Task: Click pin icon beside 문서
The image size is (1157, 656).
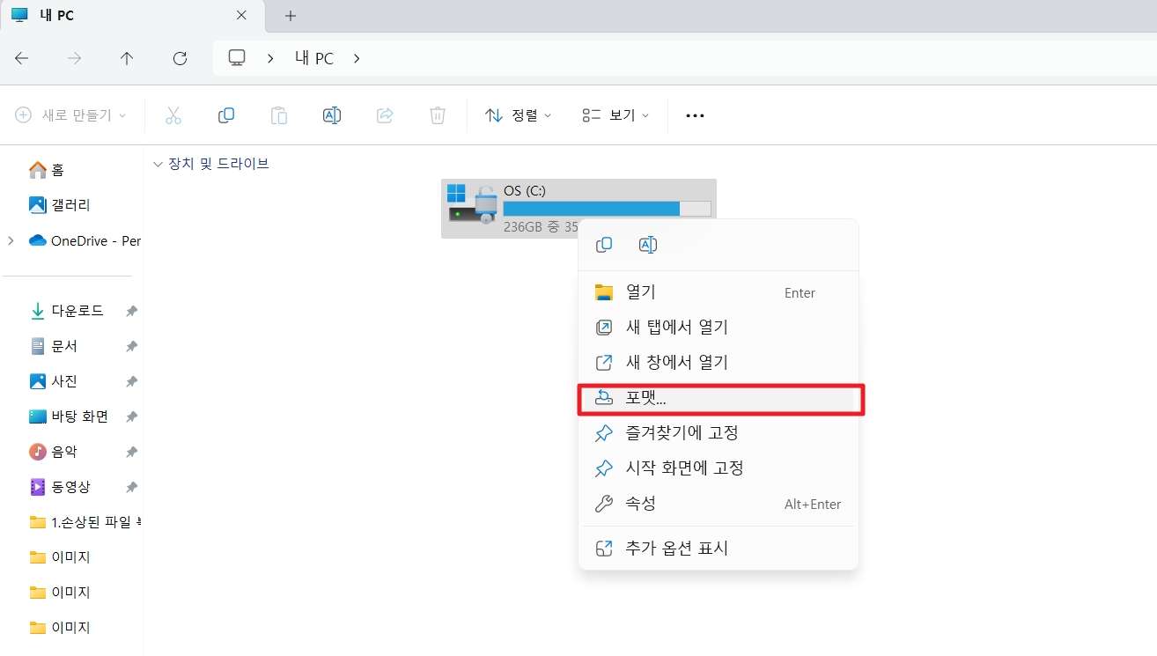Action: pos(131,346)
